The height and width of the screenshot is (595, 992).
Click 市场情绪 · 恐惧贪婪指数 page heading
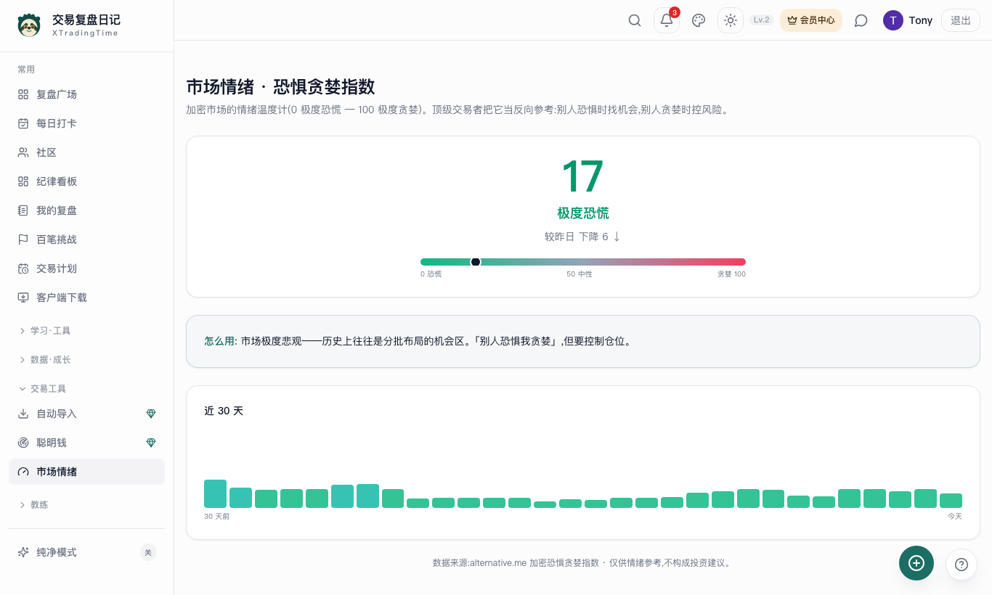[281, 86]
